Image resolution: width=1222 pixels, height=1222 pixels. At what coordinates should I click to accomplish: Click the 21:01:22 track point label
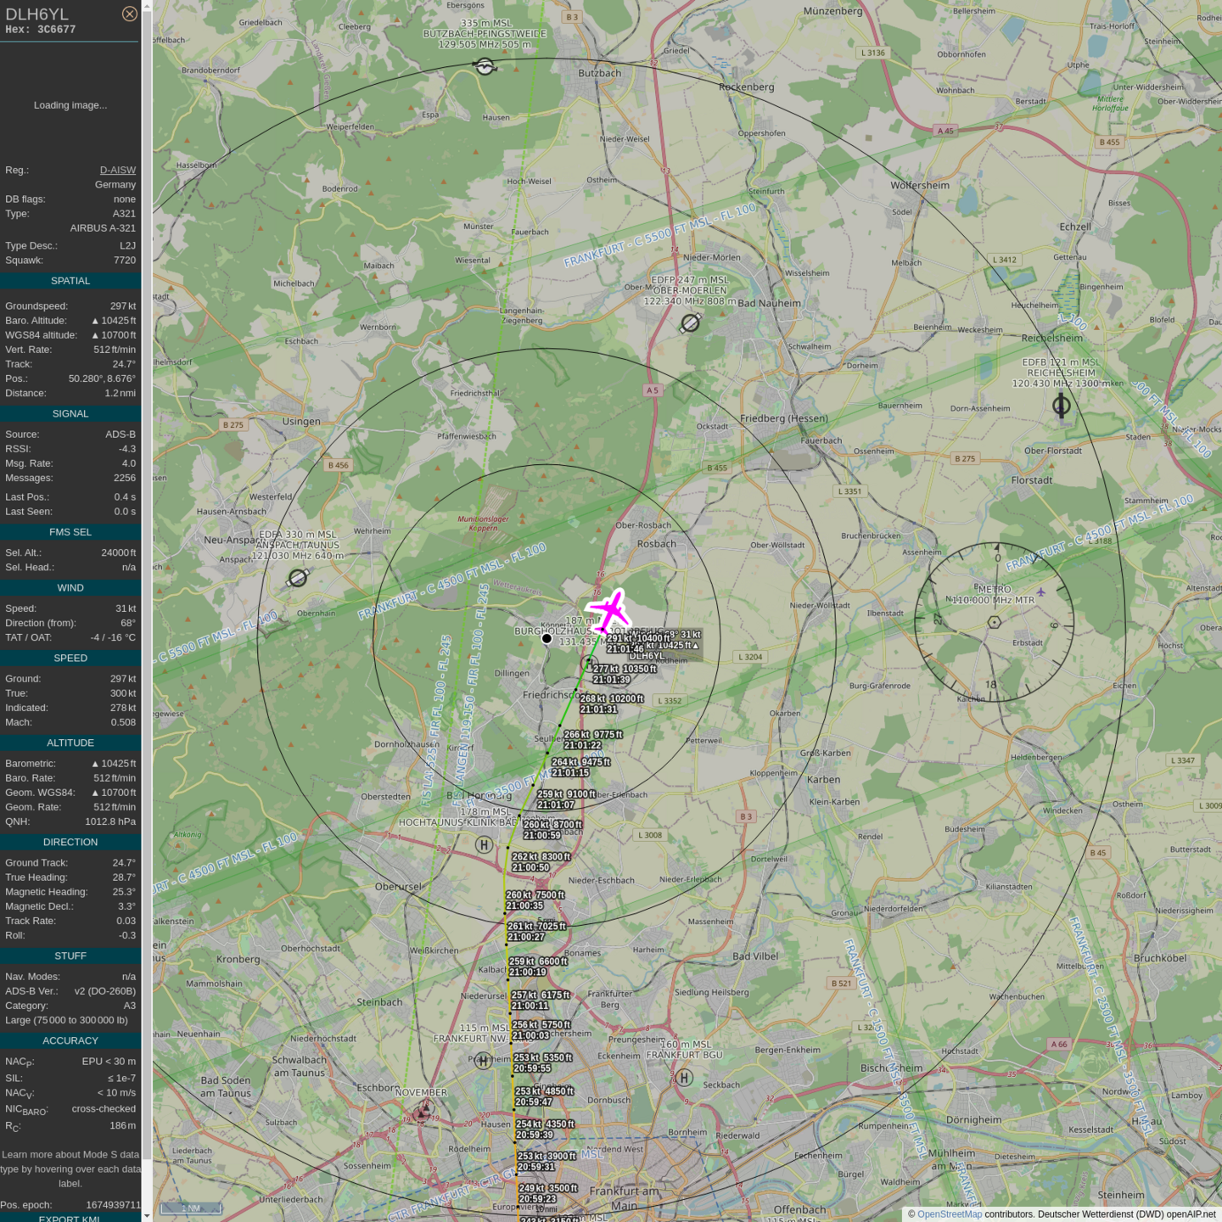(x=582, y=745)
